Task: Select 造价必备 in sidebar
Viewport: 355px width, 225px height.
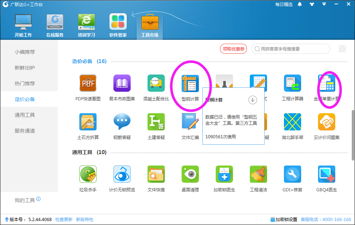Action: pyautogui.click(x=25, y=99)
